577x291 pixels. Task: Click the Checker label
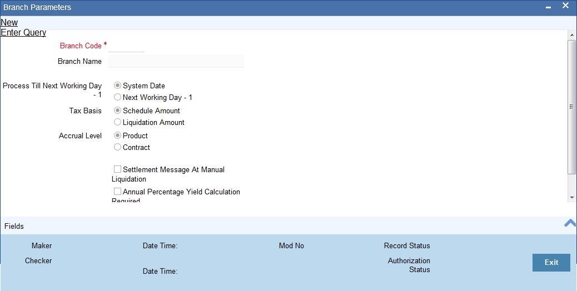coord(38,261)
